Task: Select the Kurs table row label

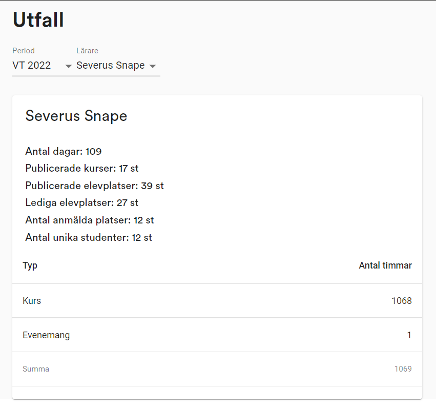Action: (32, 301)
